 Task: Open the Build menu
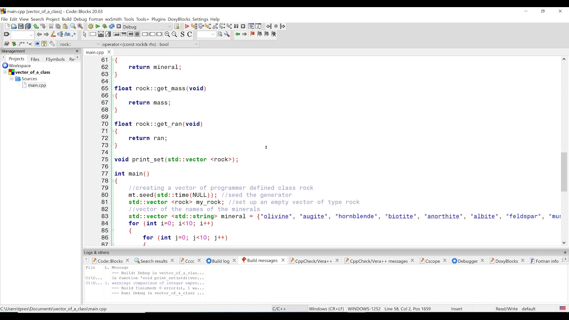66,19
